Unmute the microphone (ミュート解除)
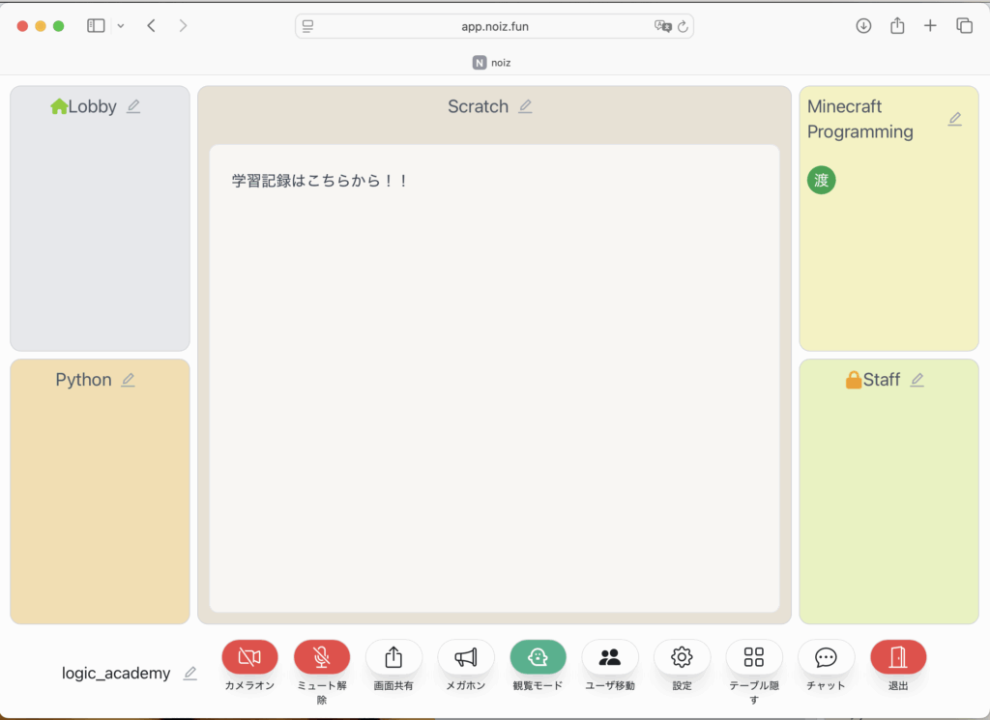This screenshot has height=720, width=990. pyautogui.click(x=322, y=657)
